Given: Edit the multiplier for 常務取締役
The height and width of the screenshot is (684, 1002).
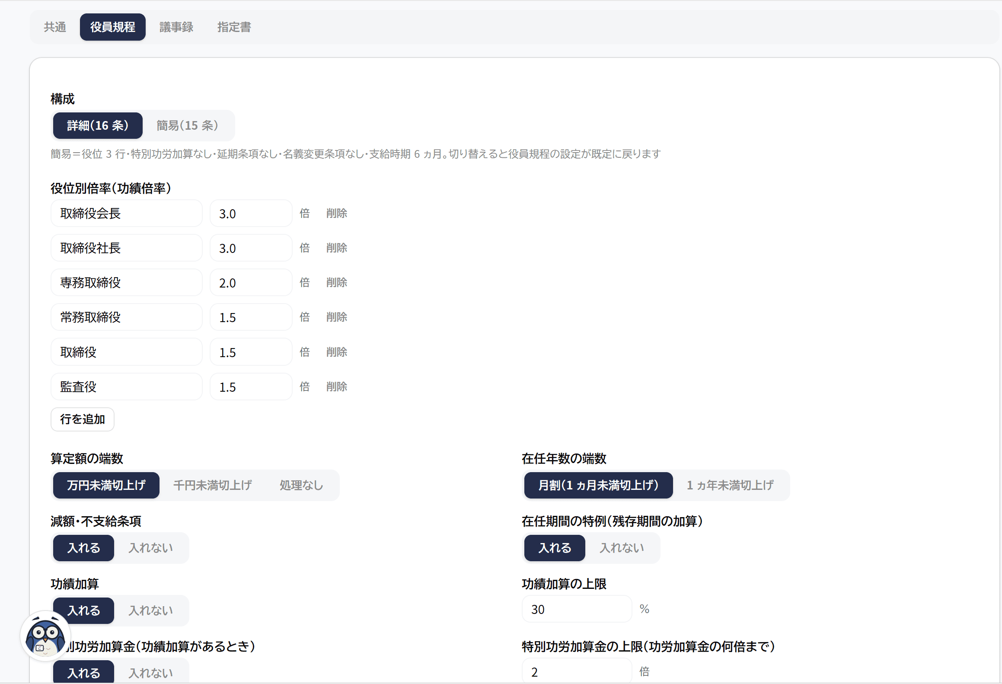Looking at the screenshot, I should click(x=251, y=317).
